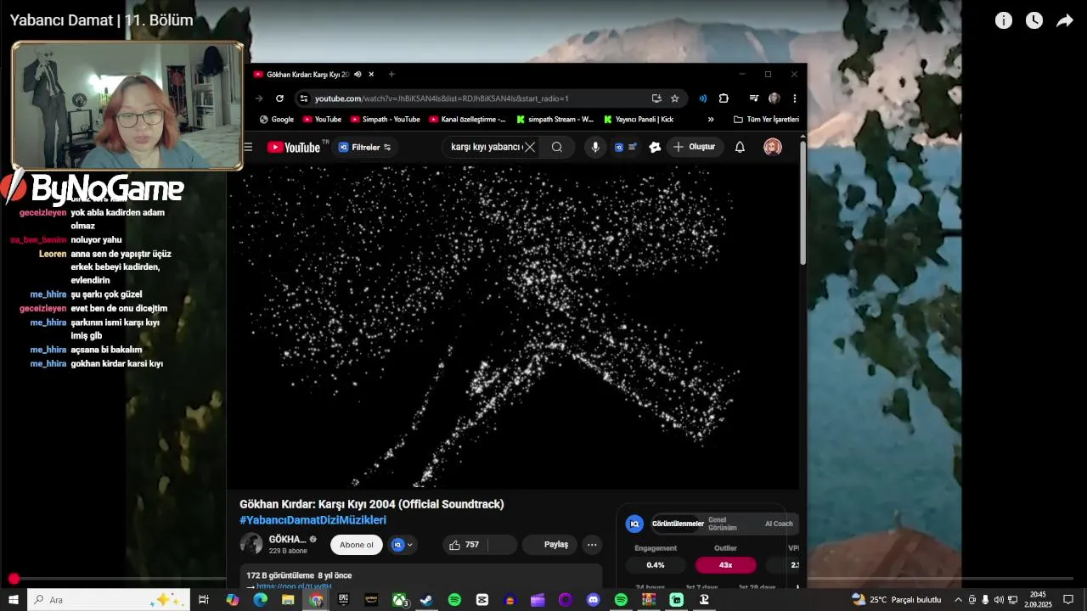
Task: Open Chrome extensions puzzle icon
Action: point(724,98)
